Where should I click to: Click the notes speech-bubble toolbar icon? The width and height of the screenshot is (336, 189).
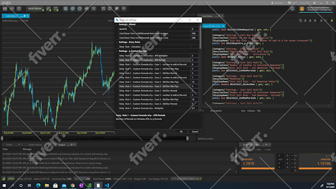pos(117,9)
